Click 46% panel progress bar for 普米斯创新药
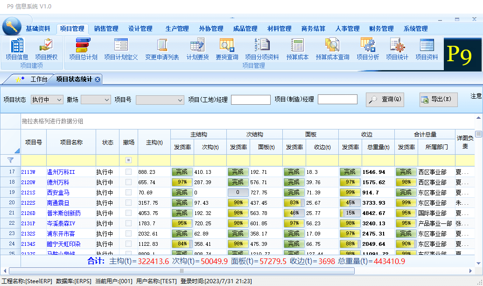 coord(294,213)
